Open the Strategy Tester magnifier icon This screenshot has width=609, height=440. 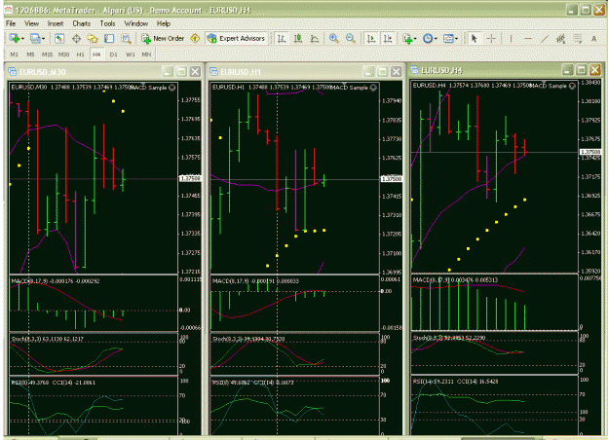[x=127, y=38]
